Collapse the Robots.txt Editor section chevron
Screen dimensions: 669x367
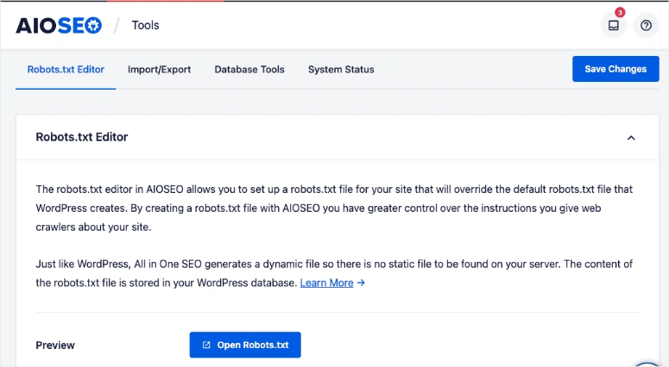631,138
